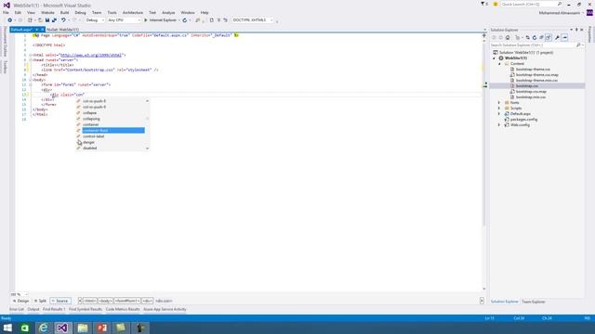Click the sticky notes taskbar icon

tap(121, 328)
